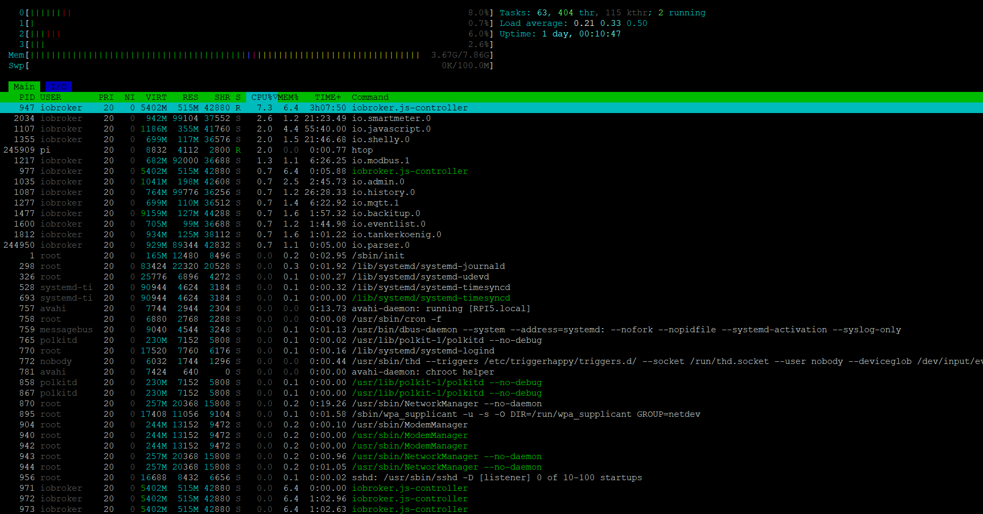This screenshot has width=983, height=514.
Task: Select the PID 977 iobroker.js-controller thread row
Action: [x=491, y=171]
